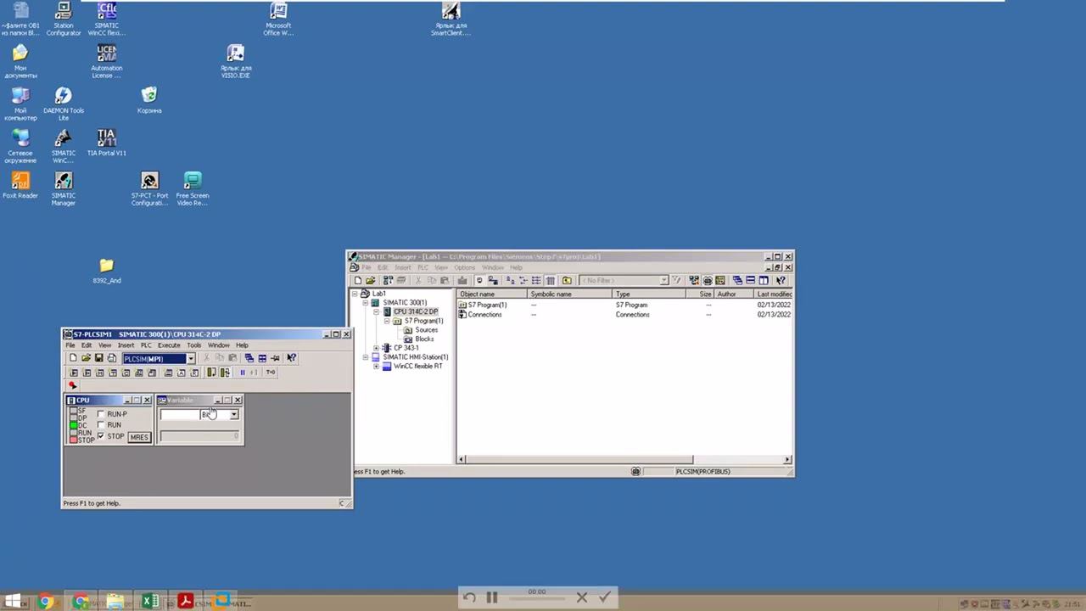The image size is (1086, 611).
Task: Collapse CPU 314C-2 DP tree node
Action: (377, 312)
